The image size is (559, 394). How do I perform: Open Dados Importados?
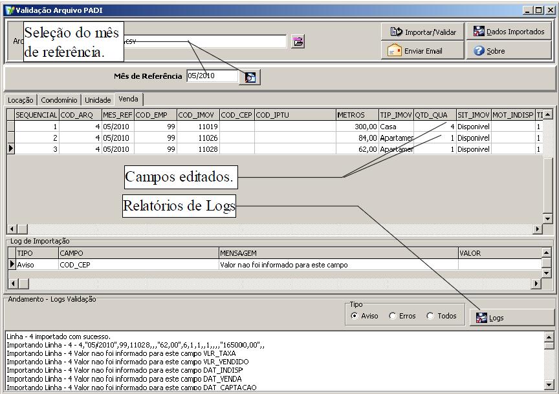click(x=509, y=32)
